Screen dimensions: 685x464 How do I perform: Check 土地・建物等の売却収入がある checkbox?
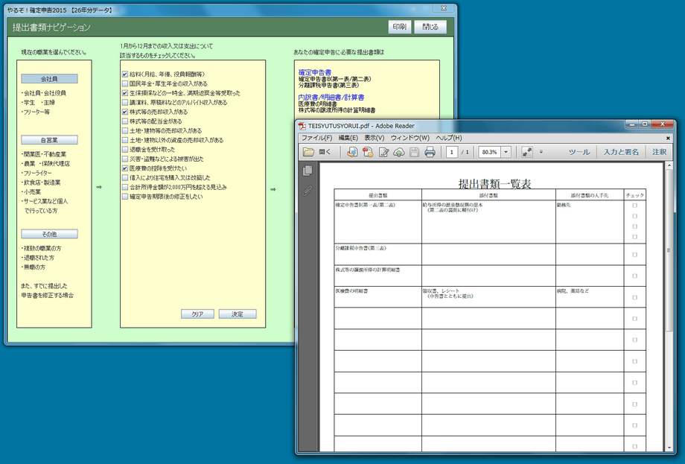pos(125,130)
